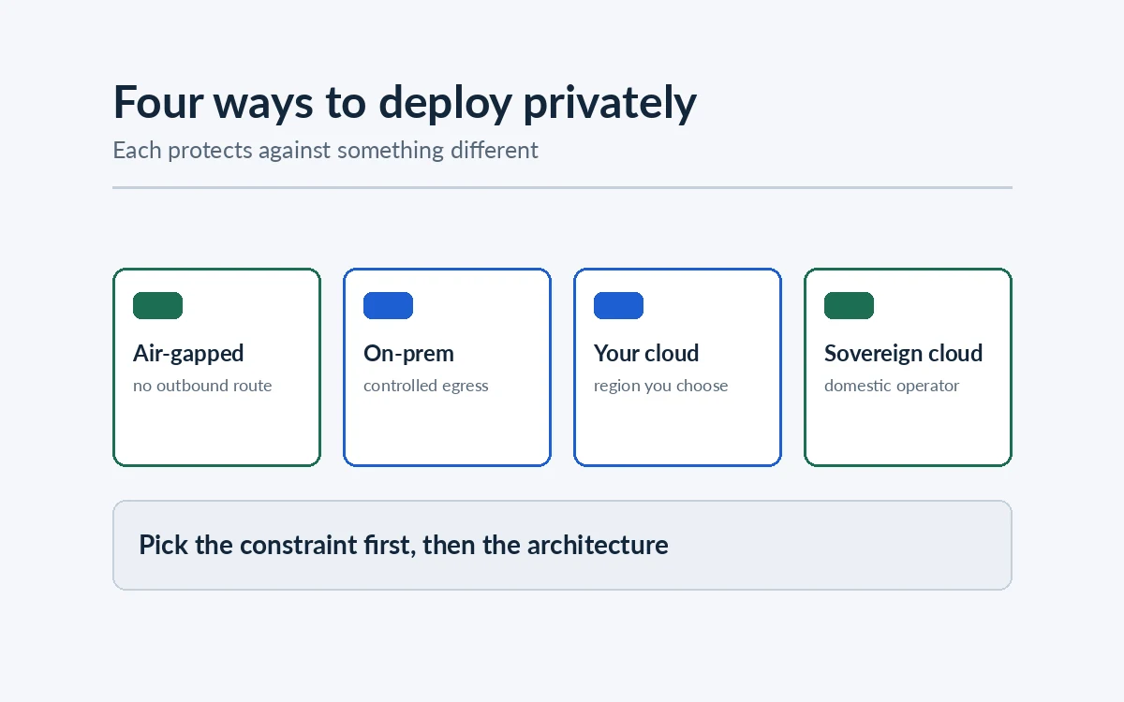The width and height of the screenshot is (1124, 702).
Task: Select the On-prem card's blue badge
Action: 388,305
